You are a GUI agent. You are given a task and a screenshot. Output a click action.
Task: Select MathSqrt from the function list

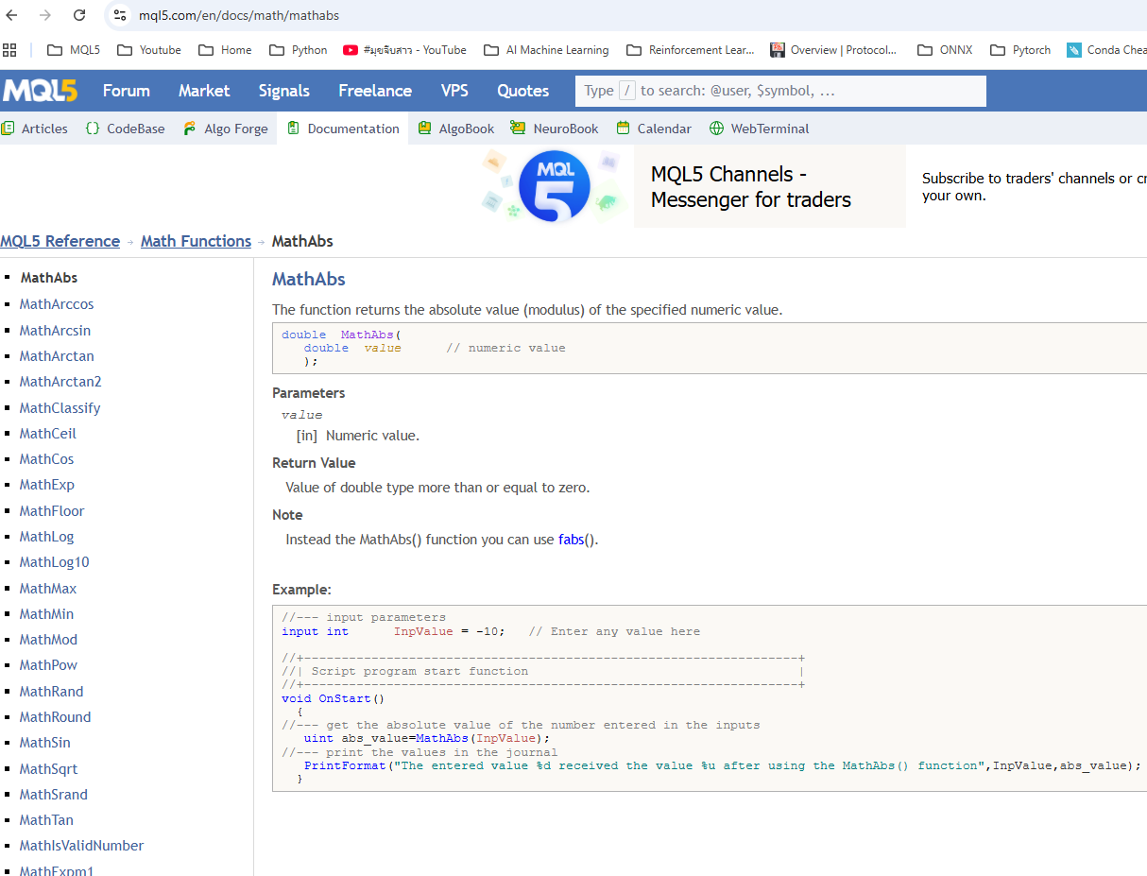(x=48, y=768)
